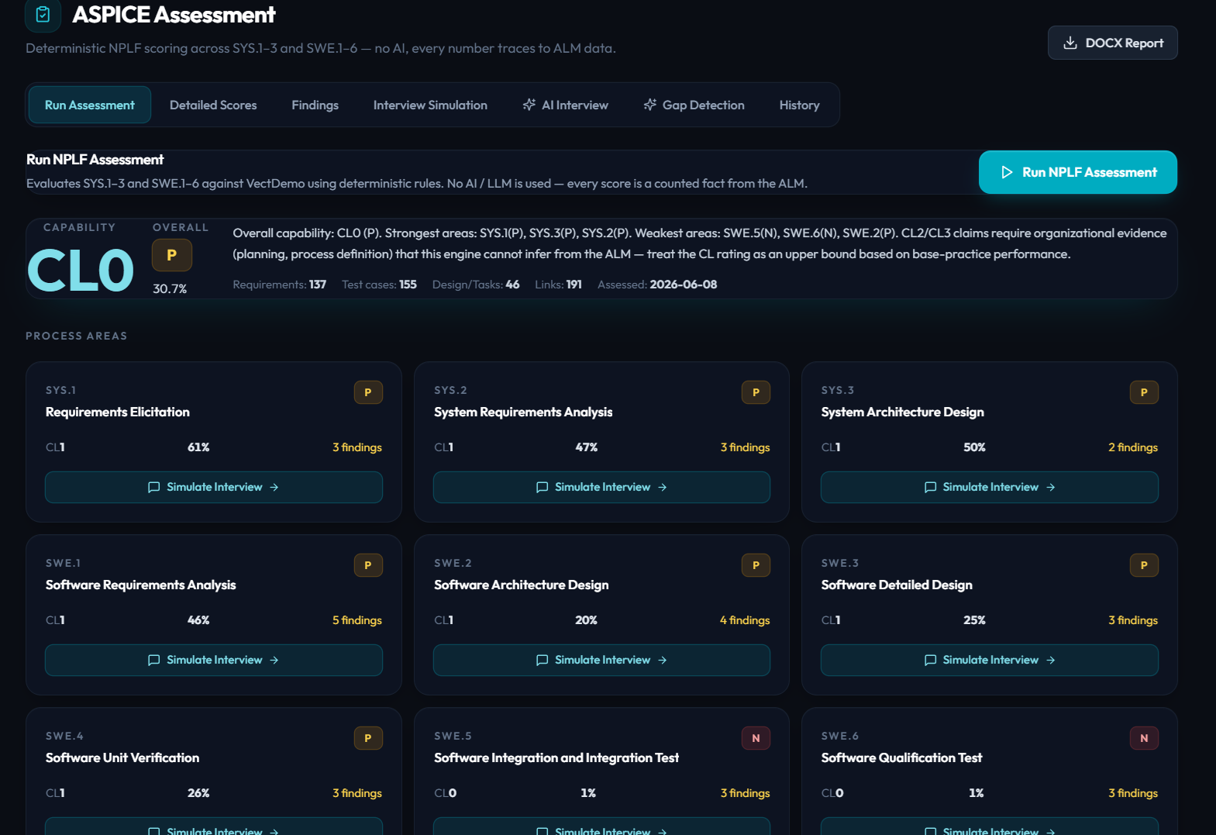Viewport: 1216px width, 835px height.
Task: Click the arrow icon in SWE.3 Simulate Interview
Action: tap(1051, 660)
